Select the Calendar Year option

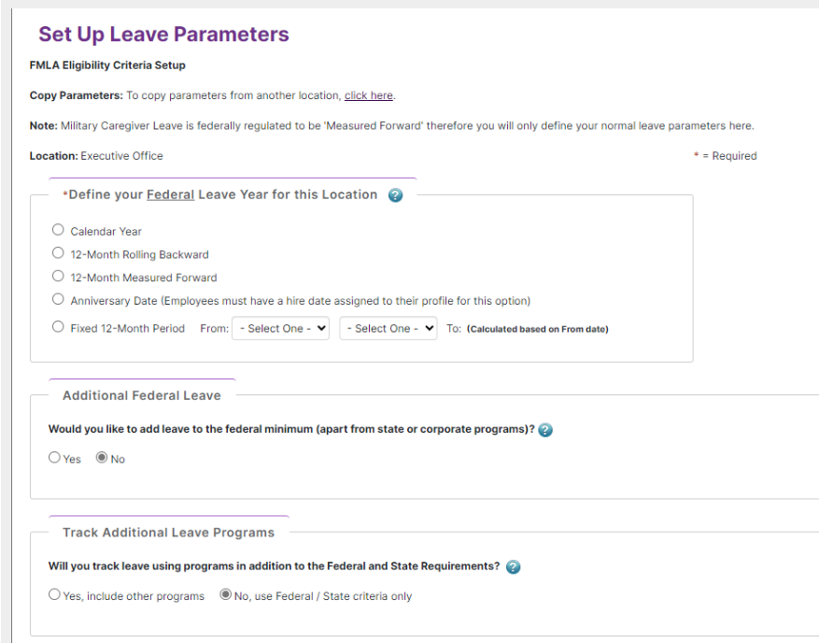(x=58, y=230)
